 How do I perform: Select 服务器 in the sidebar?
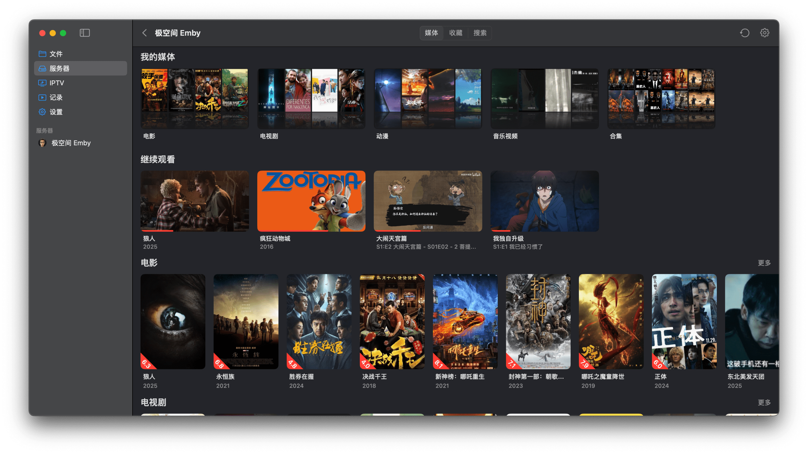point(80,68)
